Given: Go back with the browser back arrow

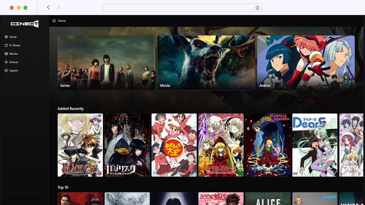Looking at the screenshot, I should point(48,7).
